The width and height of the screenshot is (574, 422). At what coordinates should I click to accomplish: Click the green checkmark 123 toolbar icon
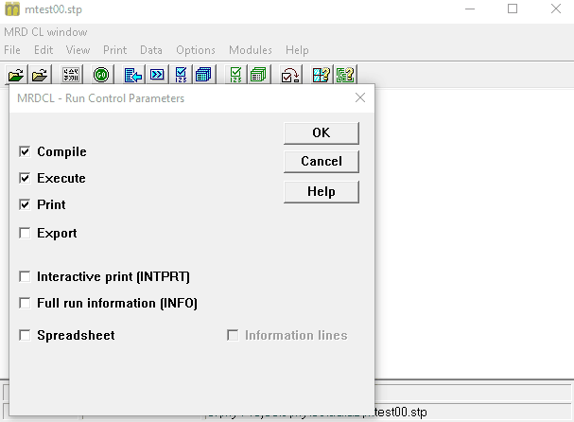tap(235, 75)
